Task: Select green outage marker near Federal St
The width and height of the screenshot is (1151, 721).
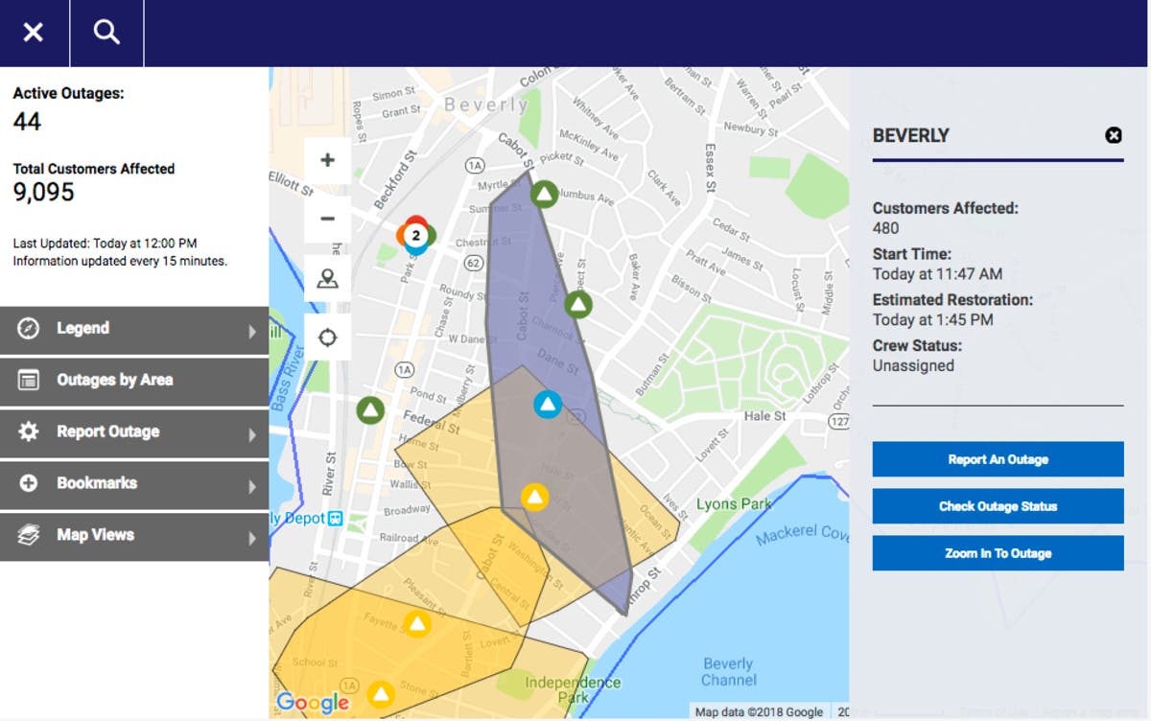Action: tap(370, 410)
